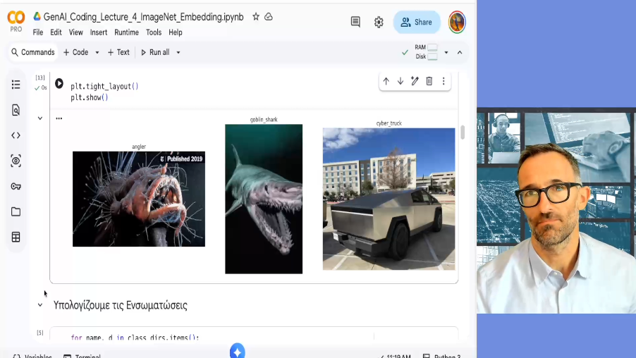Open more cell actions vertical dots
The height and width of the screenshot is (358, 636).
[444, 81]
